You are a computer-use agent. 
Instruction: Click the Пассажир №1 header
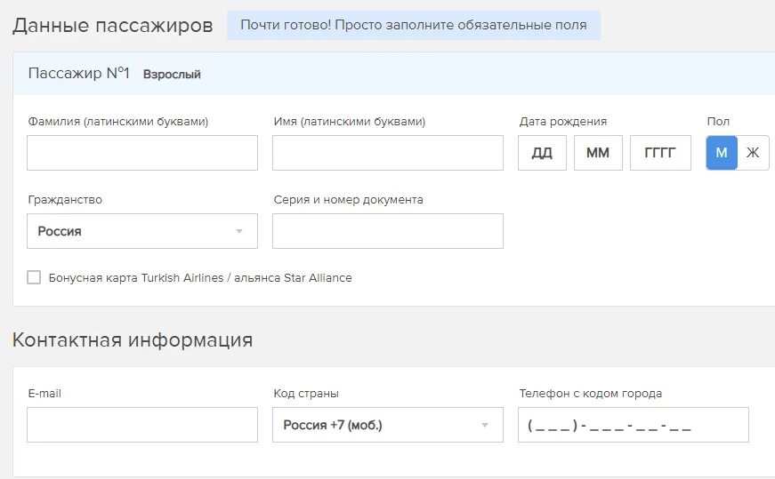[78, 73]
